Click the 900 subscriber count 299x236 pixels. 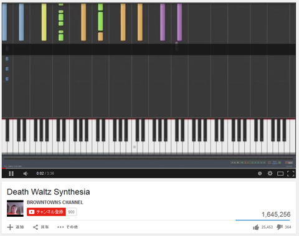(71, 212)
